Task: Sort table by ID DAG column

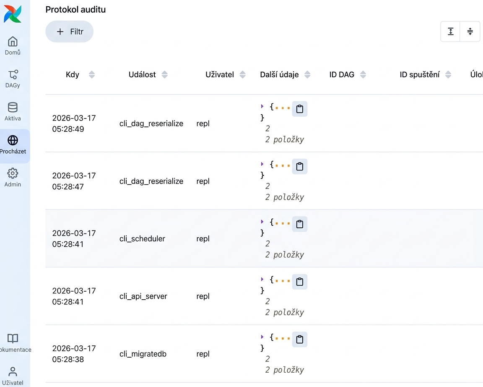Action: (x=363, y=75)
